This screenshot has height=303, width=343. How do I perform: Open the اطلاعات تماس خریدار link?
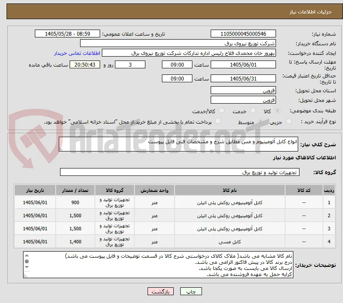(x=77, y=53)
